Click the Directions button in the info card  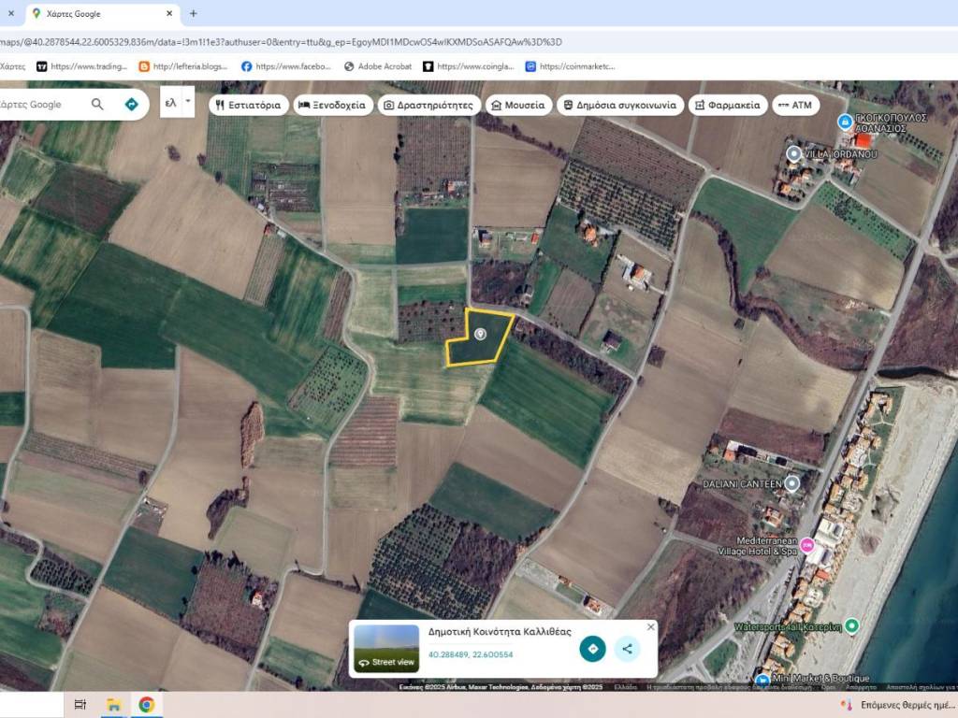pos(592,648)
